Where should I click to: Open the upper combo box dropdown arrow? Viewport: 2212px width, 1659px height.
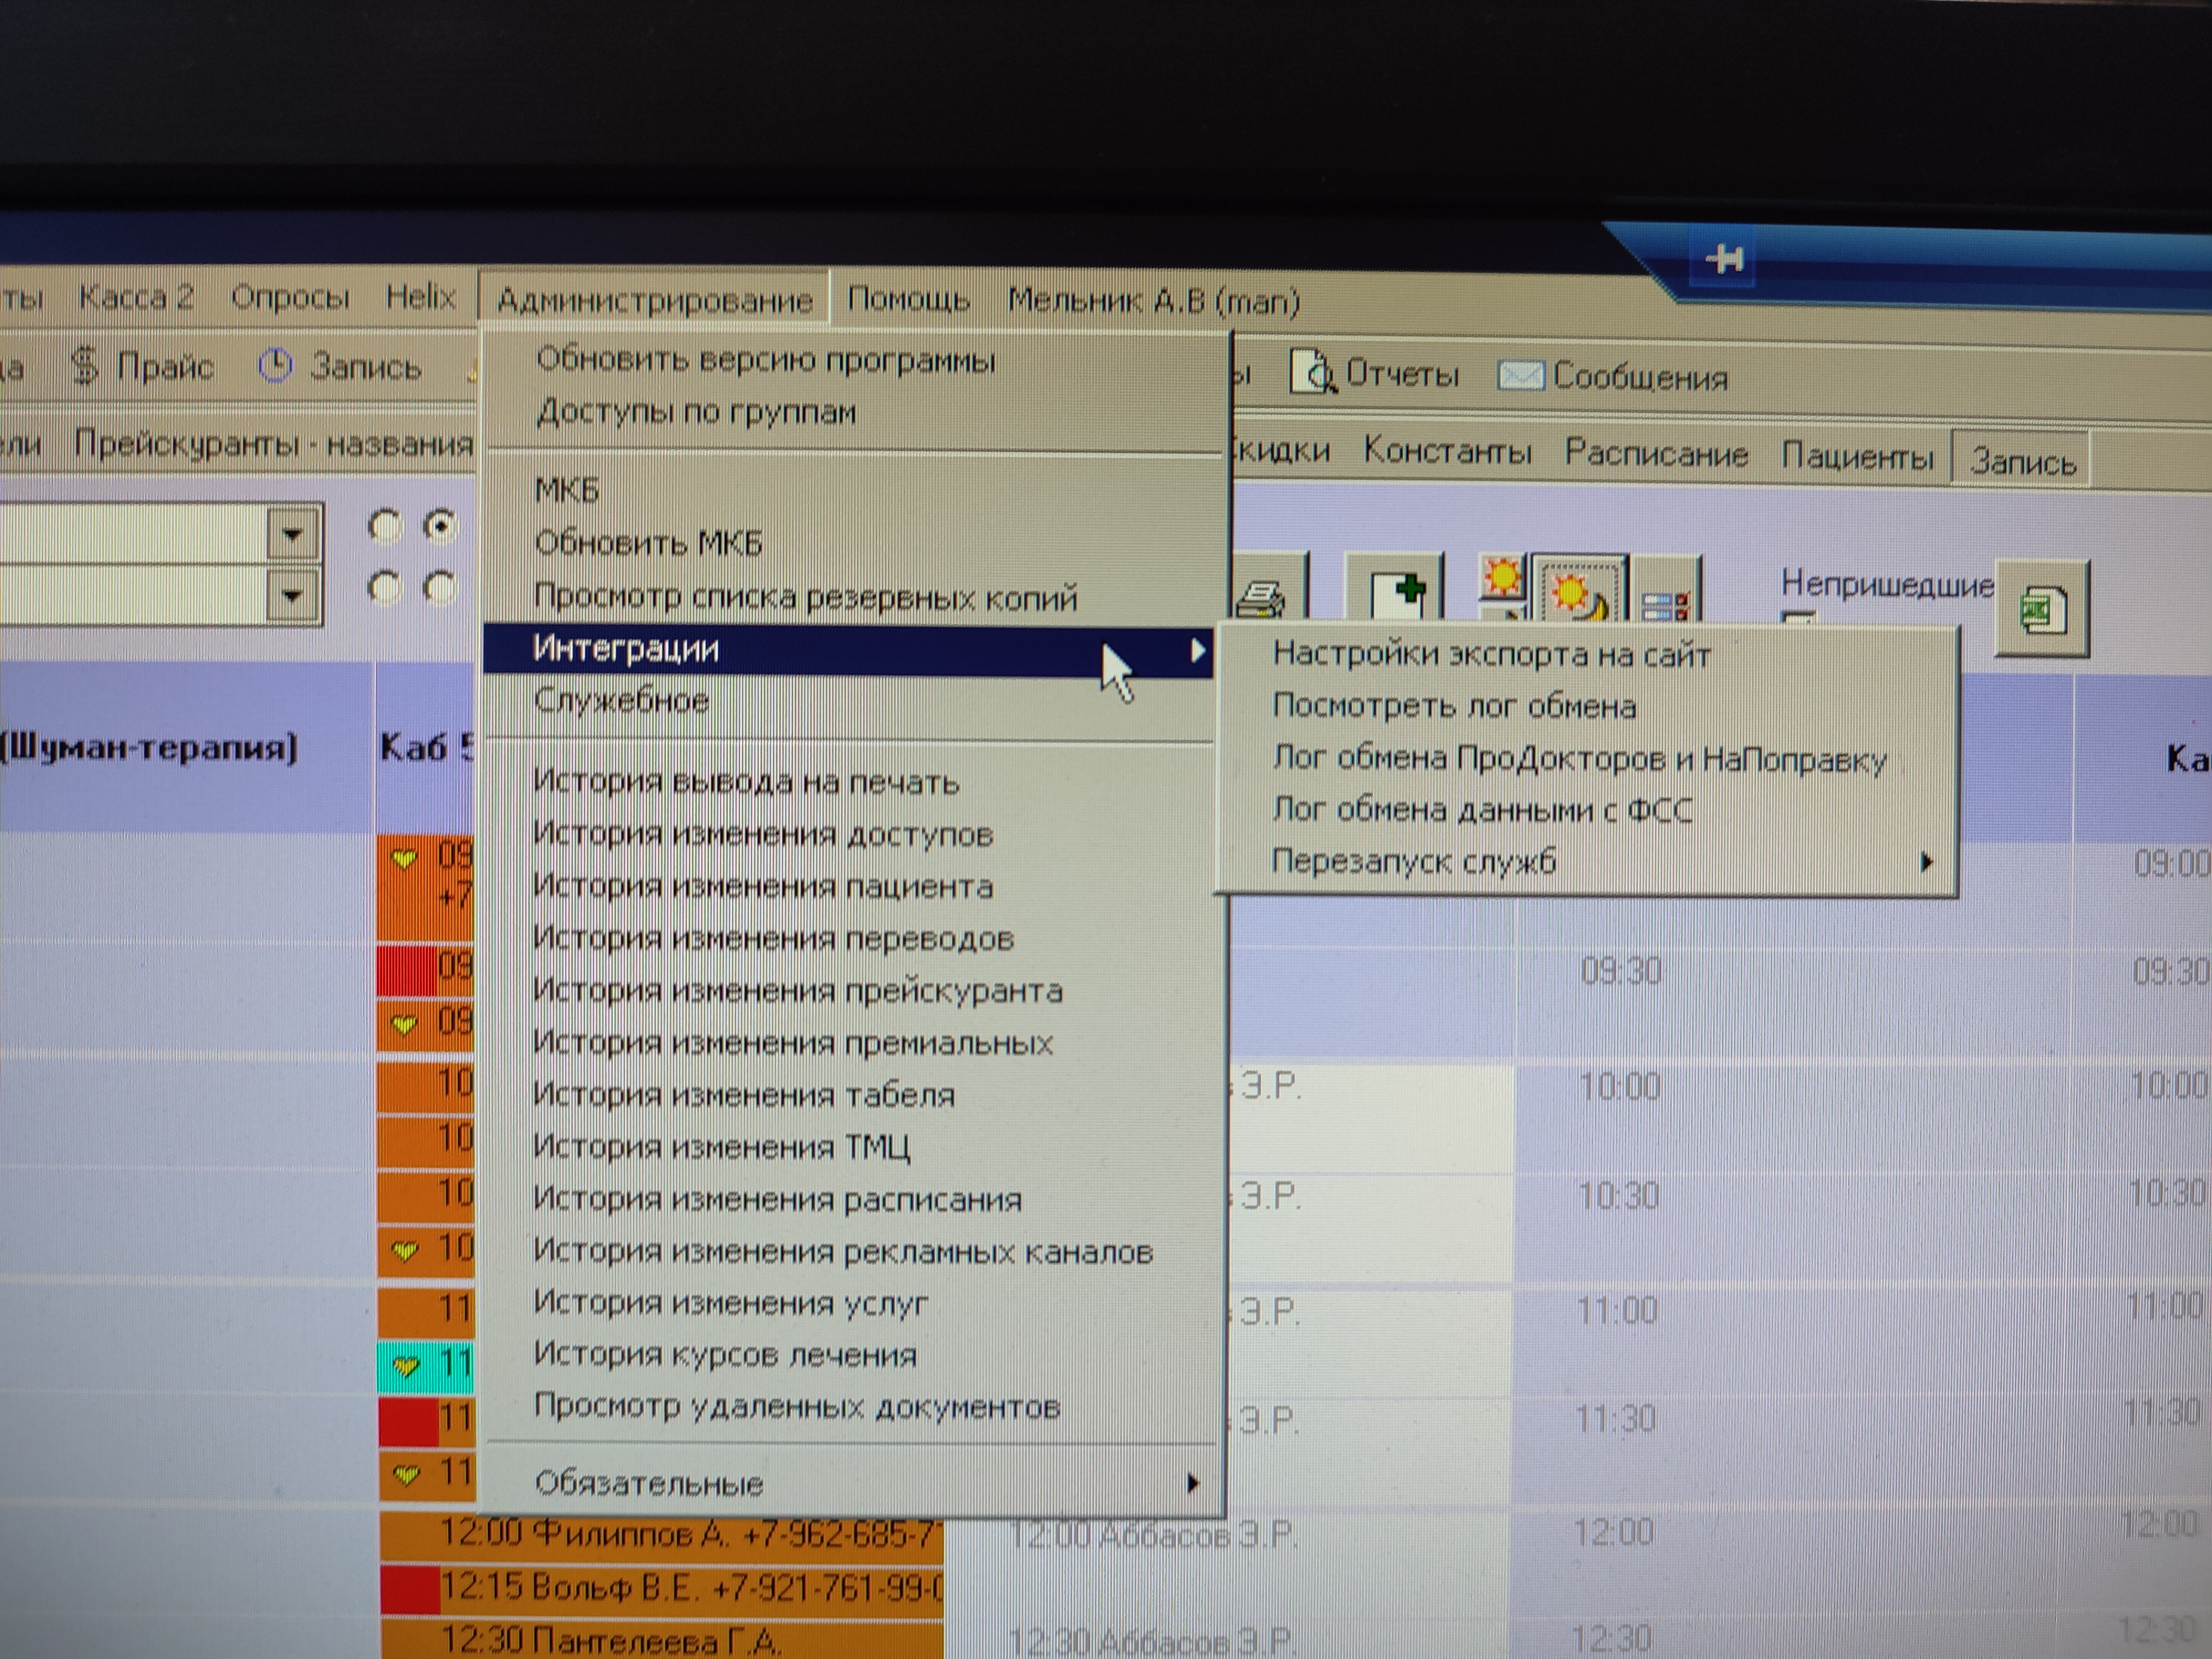(x=292, y=532)
